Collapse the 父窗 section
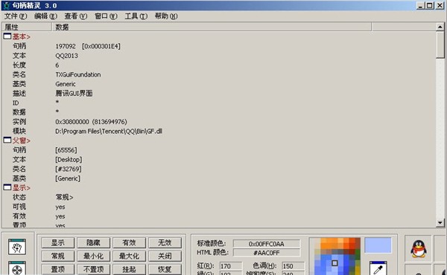The width and height of the screenshot is (447, 275). (7, 140)
